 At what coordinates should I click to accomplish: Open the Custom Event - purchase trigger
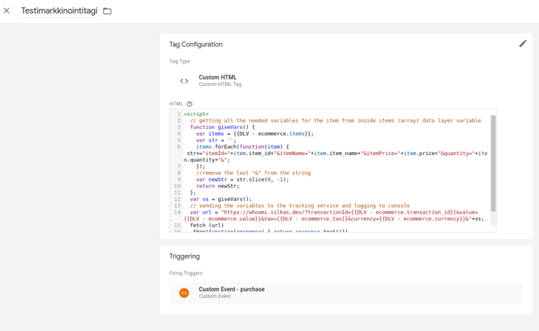pyautogui.click(x=346, y=293)
